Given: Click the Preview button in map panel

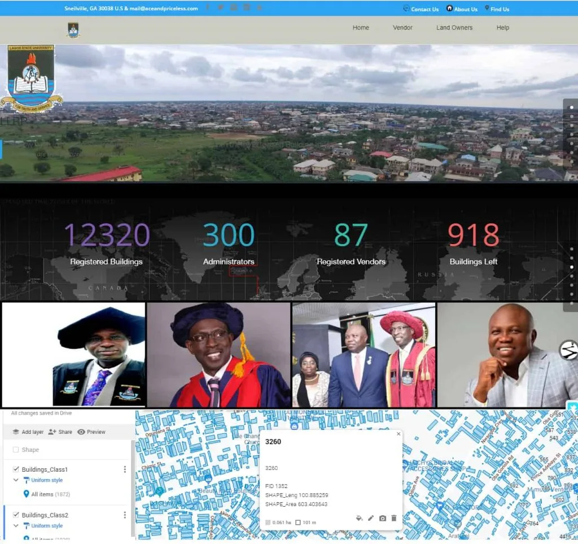Looking at the screenshot, I should pos(91,432).
